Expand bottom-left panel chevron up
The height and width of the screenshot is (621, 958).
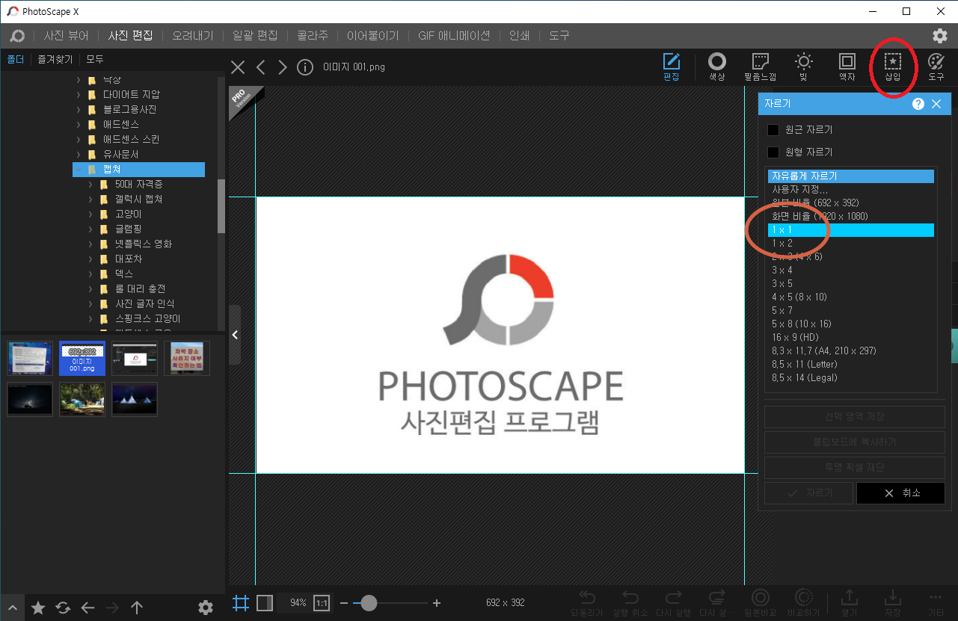(x=13, y=608)
